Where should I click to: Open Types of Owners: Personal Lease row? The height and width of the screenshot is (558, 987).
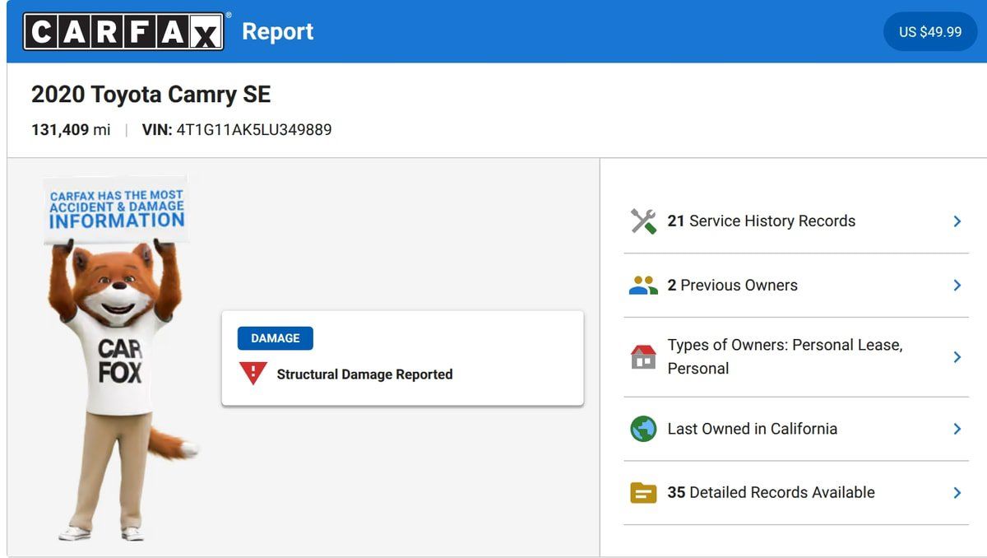pos(796,357)
